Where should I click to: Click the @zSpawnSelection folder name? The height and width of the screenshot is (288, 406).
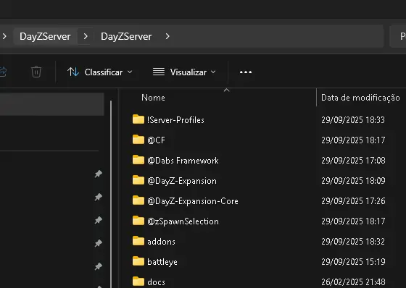pos(183,221)
